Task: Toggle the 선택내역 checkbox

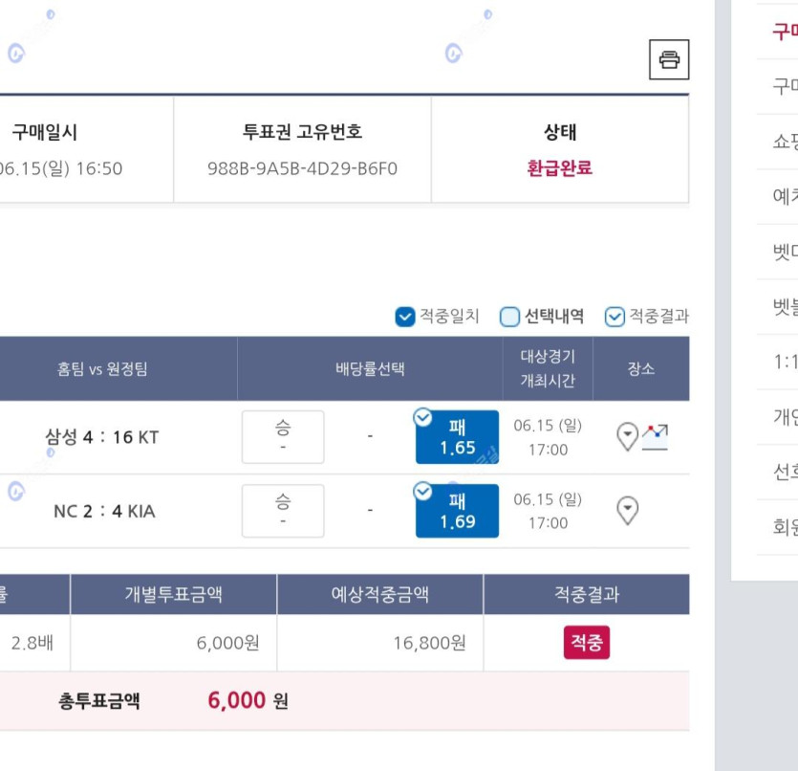Action: tap(509, 317)
